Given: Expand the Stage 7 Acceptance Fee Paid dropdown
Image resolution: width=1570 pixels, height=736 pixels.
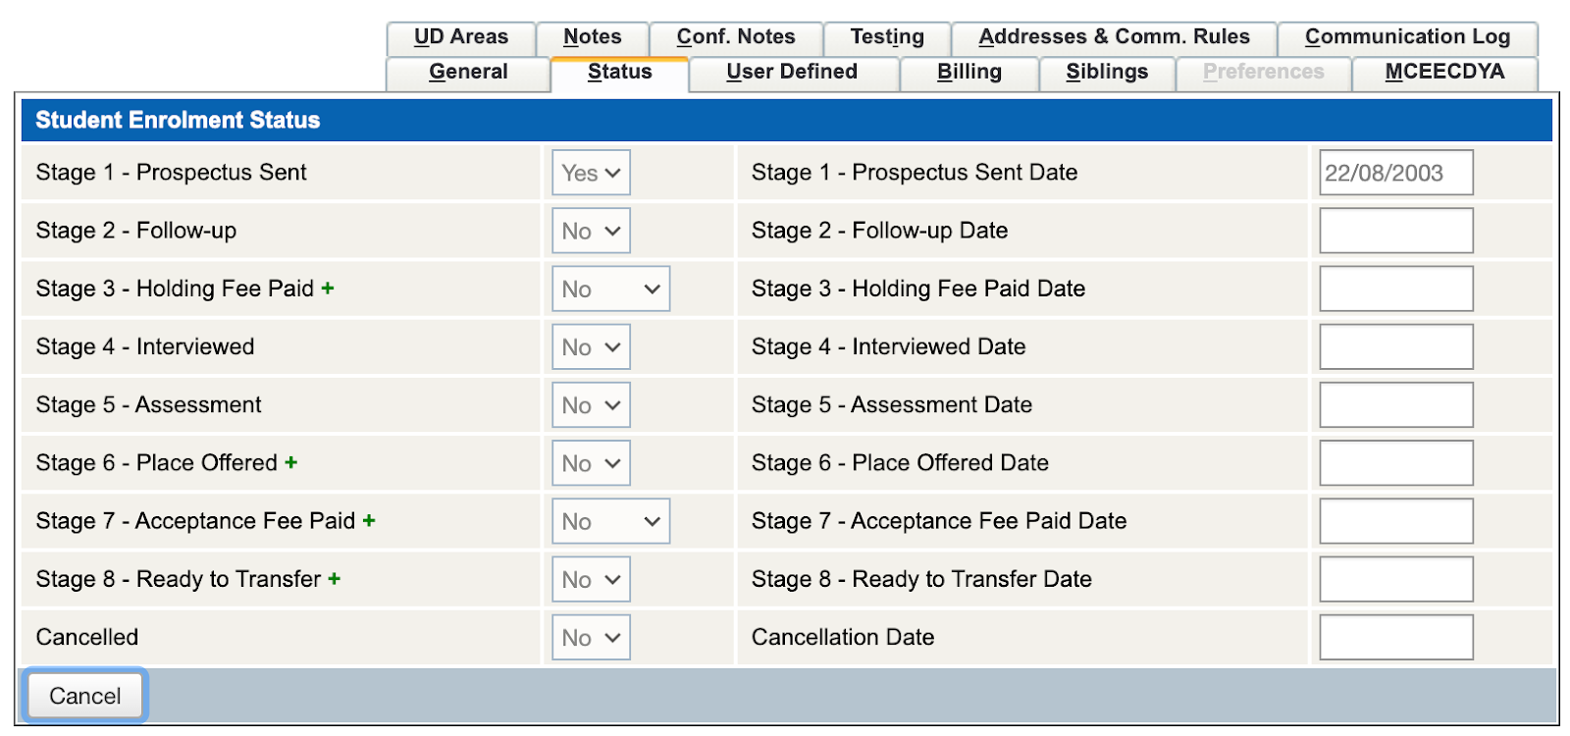Looking at the screenshot, I should tap(610, 522).
